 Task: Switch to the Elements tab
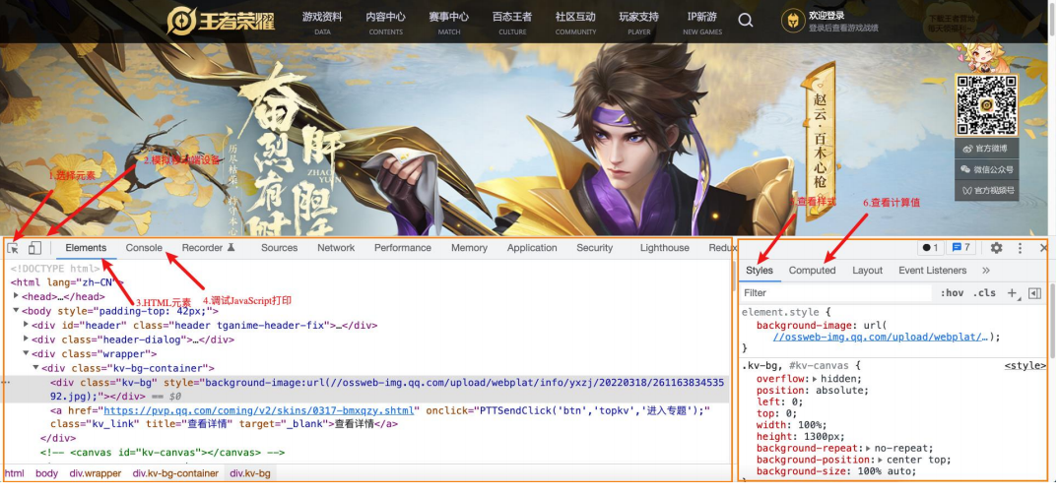86,248
